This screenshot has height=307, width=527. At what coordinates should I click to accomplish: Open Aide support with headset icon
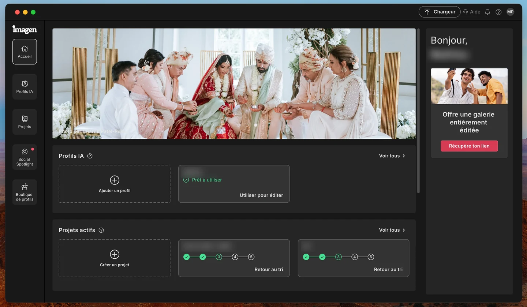point(471,12)
